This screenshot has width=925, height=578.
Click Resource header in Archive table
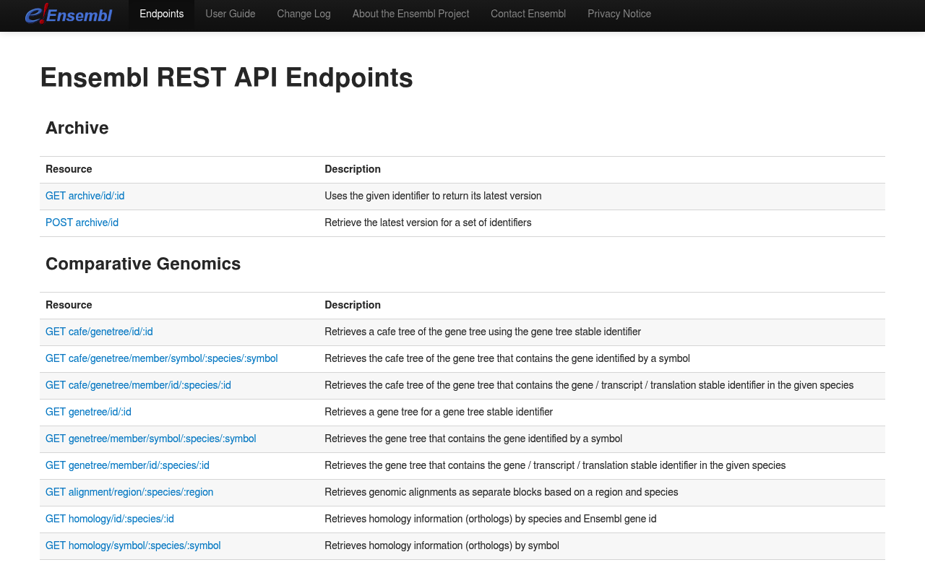69,169
